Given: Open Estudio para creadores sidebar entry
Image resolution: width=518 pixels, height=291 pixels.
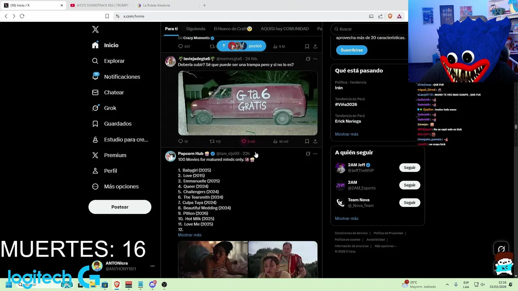Looking at the screenshot, I should coord(120,139).
